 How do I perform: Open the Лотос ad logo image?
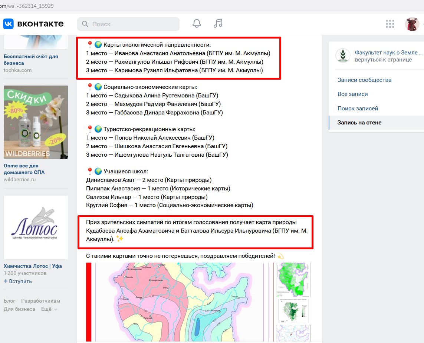click(36, 227)
